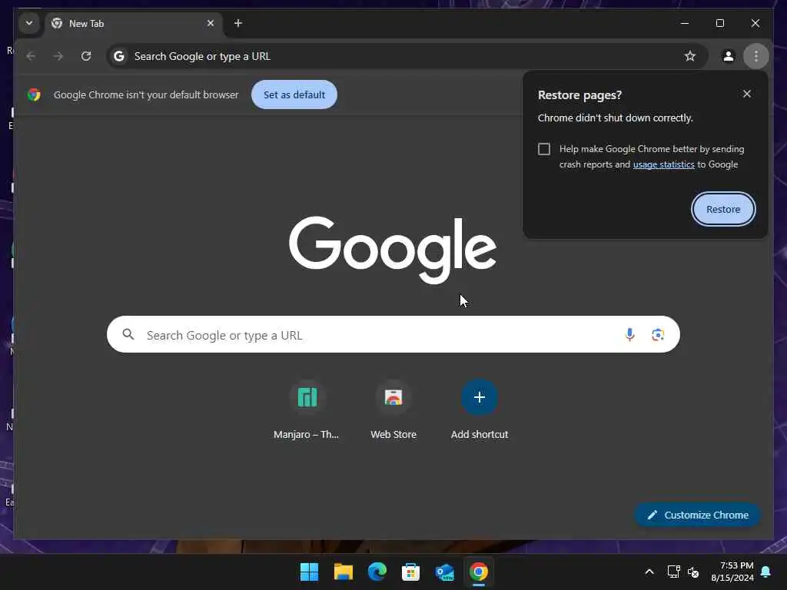Screen dimensions: 787x590
Task: Open File Explorer from taskbar
Action: pyautogui.click(x=344, y=572)
